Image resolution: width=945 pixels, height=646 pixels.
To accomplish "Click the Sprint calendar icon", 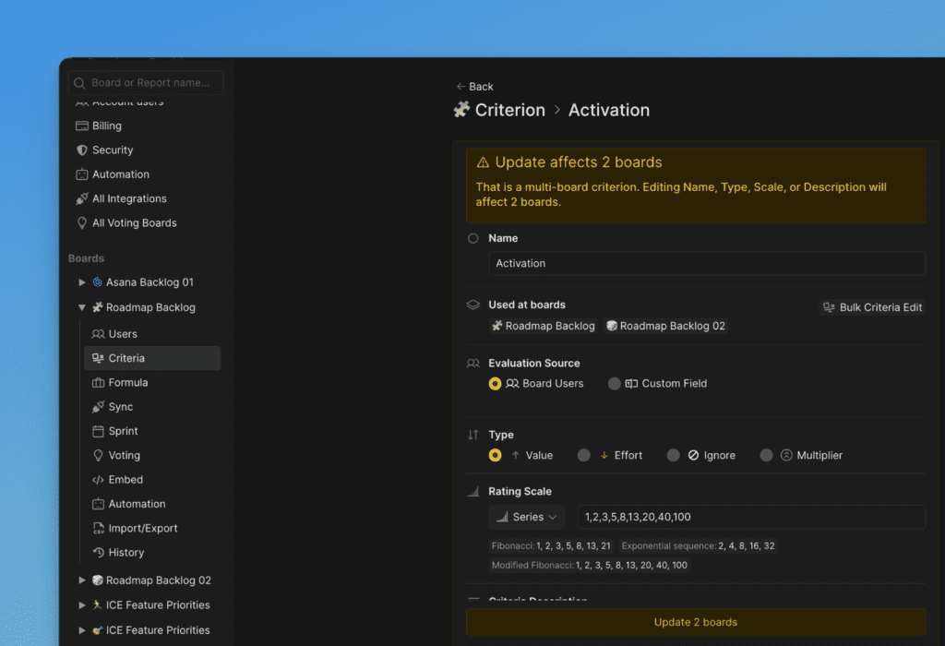I will pyautogui.click(x=99, y=432).
